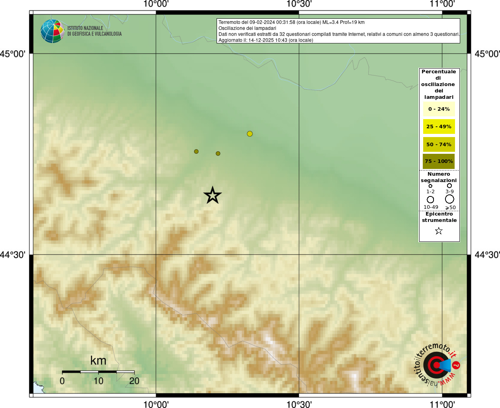Click the 'Percentuale di oscillazione dei lampadari' heading

pos(439,84)
